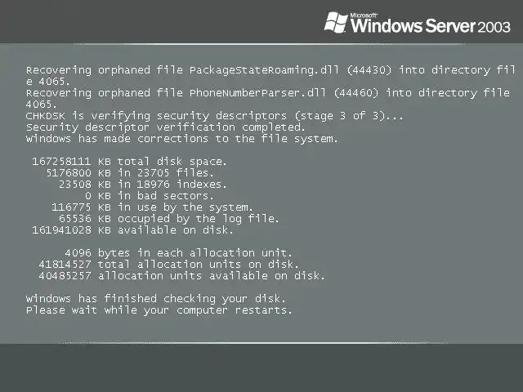Click the 5176800 KB in 23705 files line

point(129,173)
